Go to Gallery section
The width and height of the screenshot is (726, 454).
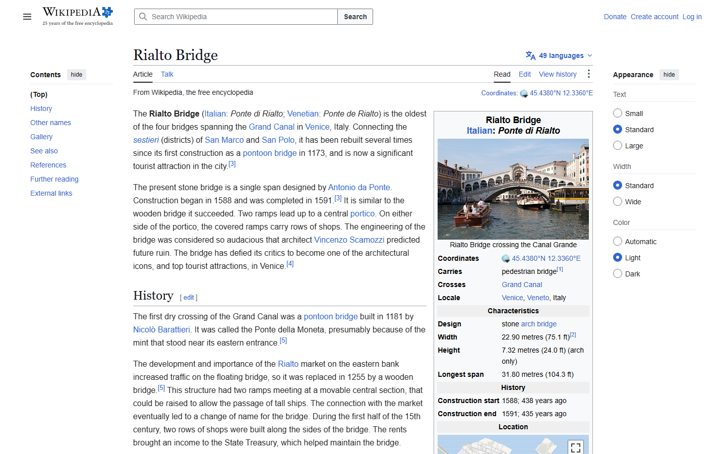point(41,137)
